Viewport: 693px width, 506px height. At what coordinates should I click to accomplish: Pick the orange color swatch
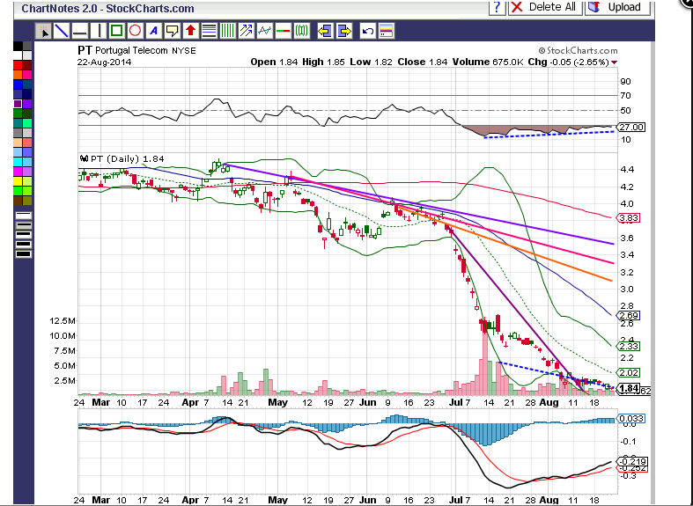coord(18,75)
